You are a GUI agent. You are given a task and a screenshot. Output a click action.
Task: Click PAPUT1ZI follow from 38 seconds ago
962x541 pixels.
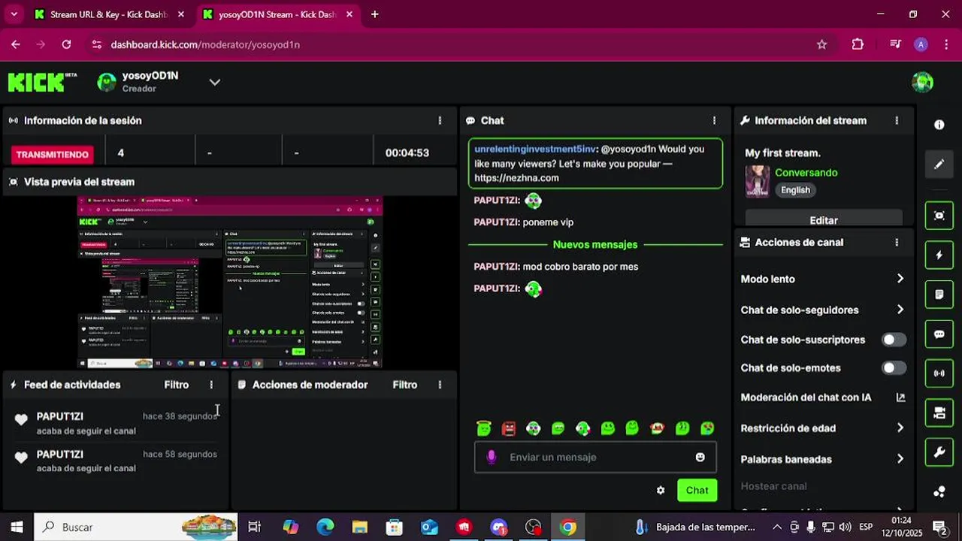[x=116, y=423]
